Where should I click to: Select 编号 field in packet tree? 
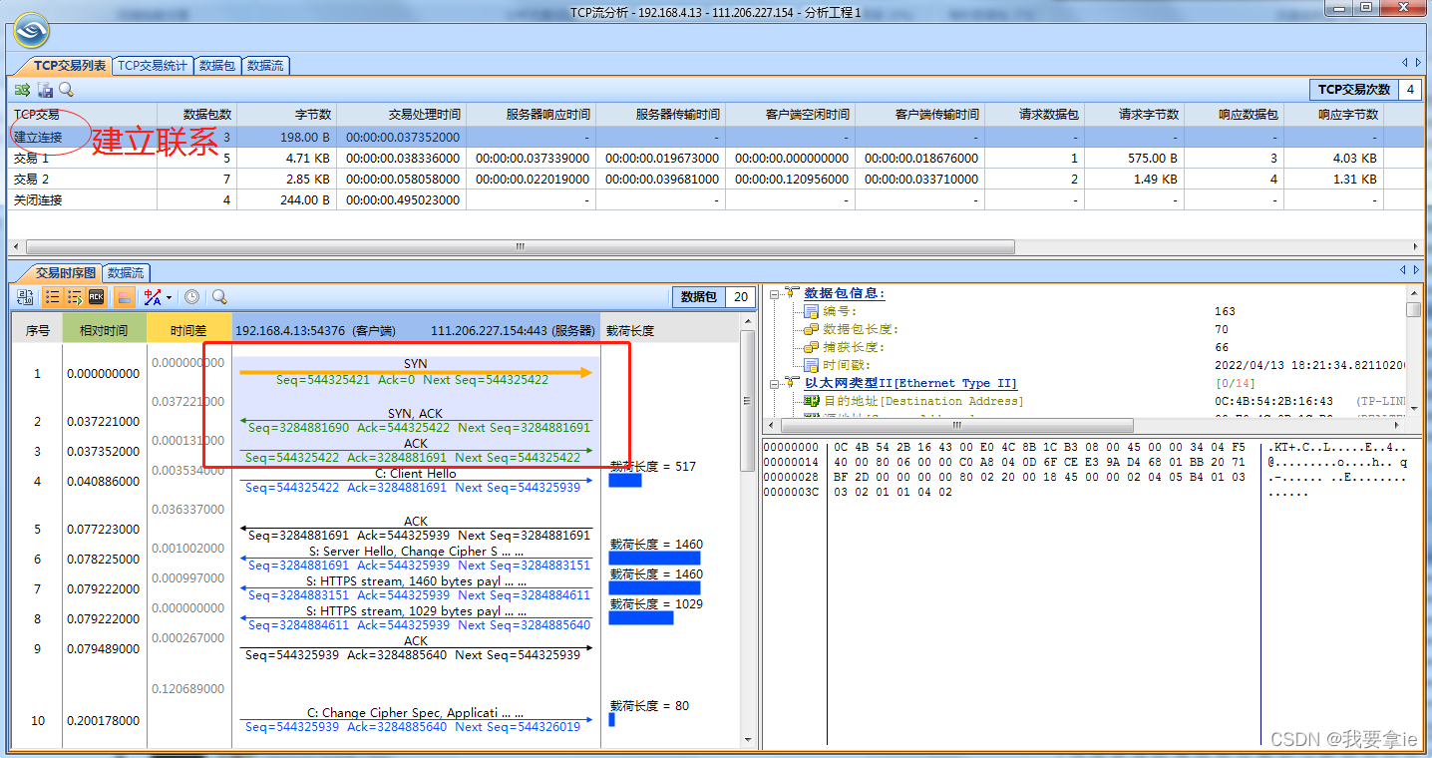840,311
